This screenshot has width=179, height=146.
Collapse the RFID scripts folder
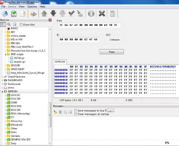[6, 54]
